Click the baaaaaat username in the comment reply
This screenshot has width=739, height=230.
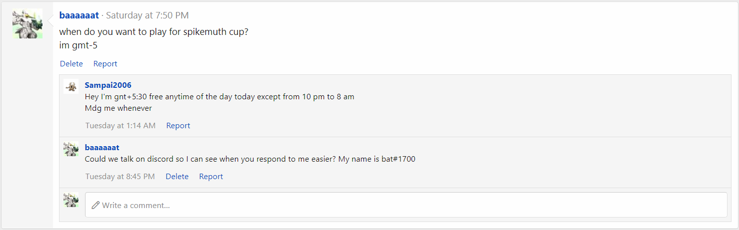tap(102, 147)
